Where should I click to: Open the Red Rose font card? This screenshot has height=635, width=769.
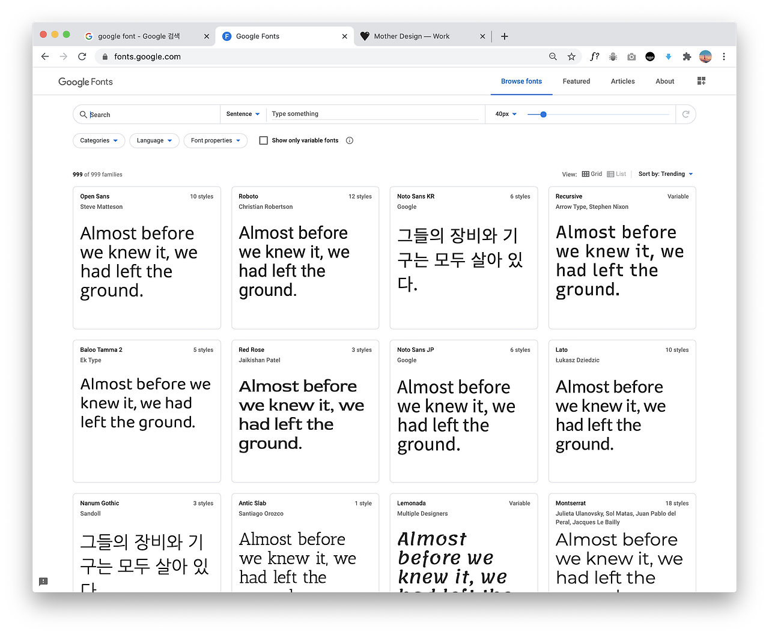click(x=305, y=411)
